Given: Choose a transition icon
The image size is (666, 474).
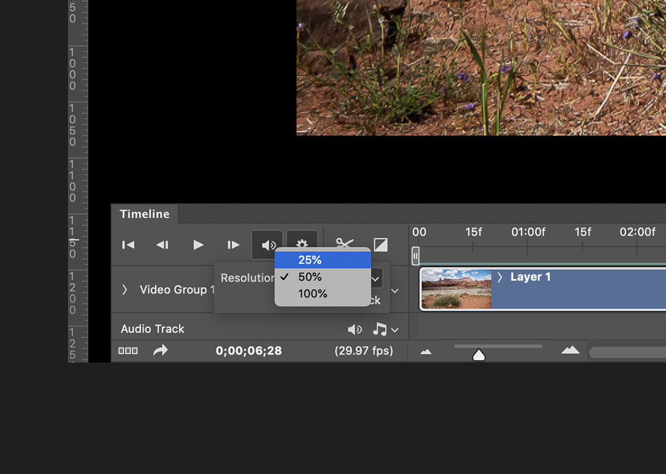Looking at the screenshot, I should 380,245.
